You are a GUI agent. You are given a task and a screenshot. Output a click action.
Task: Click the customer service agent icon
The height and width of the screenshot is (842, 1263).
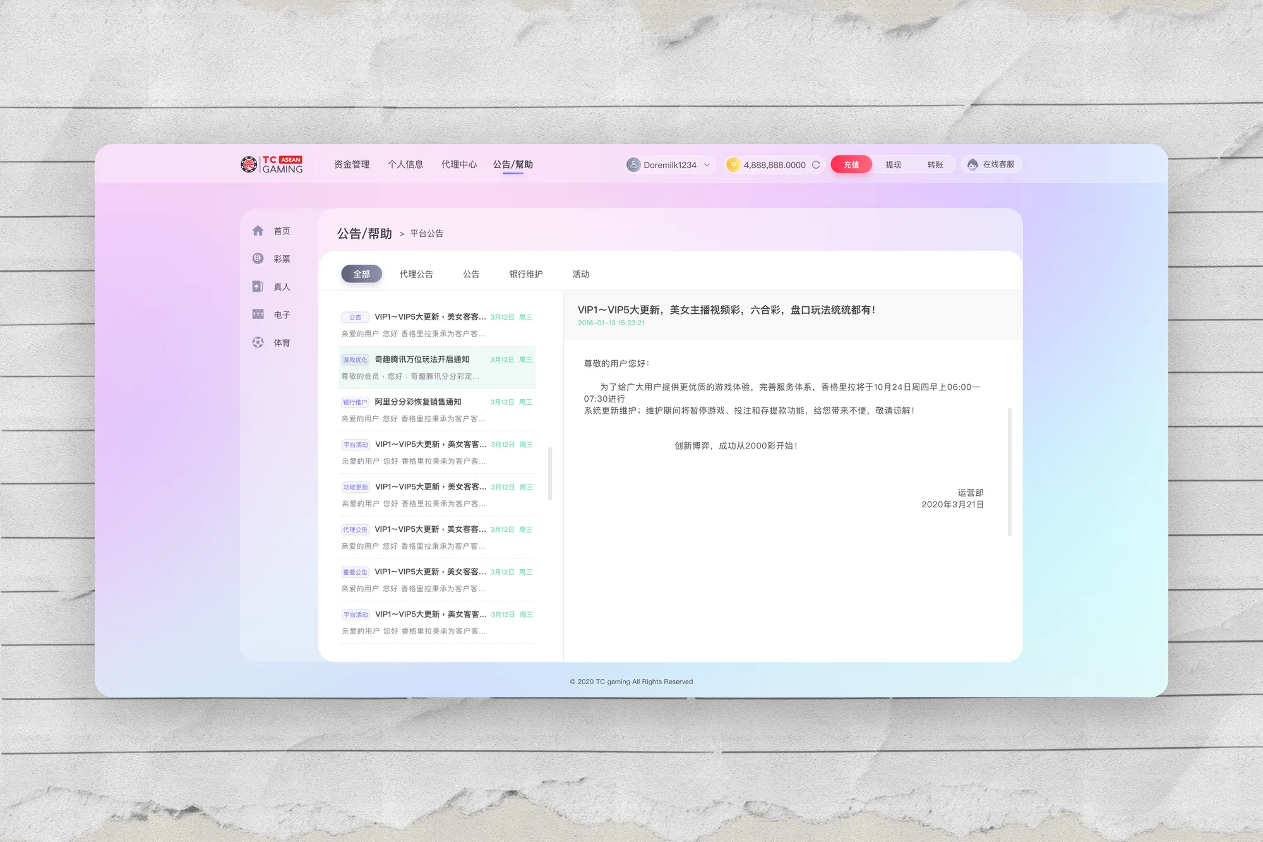click(973, 164)
